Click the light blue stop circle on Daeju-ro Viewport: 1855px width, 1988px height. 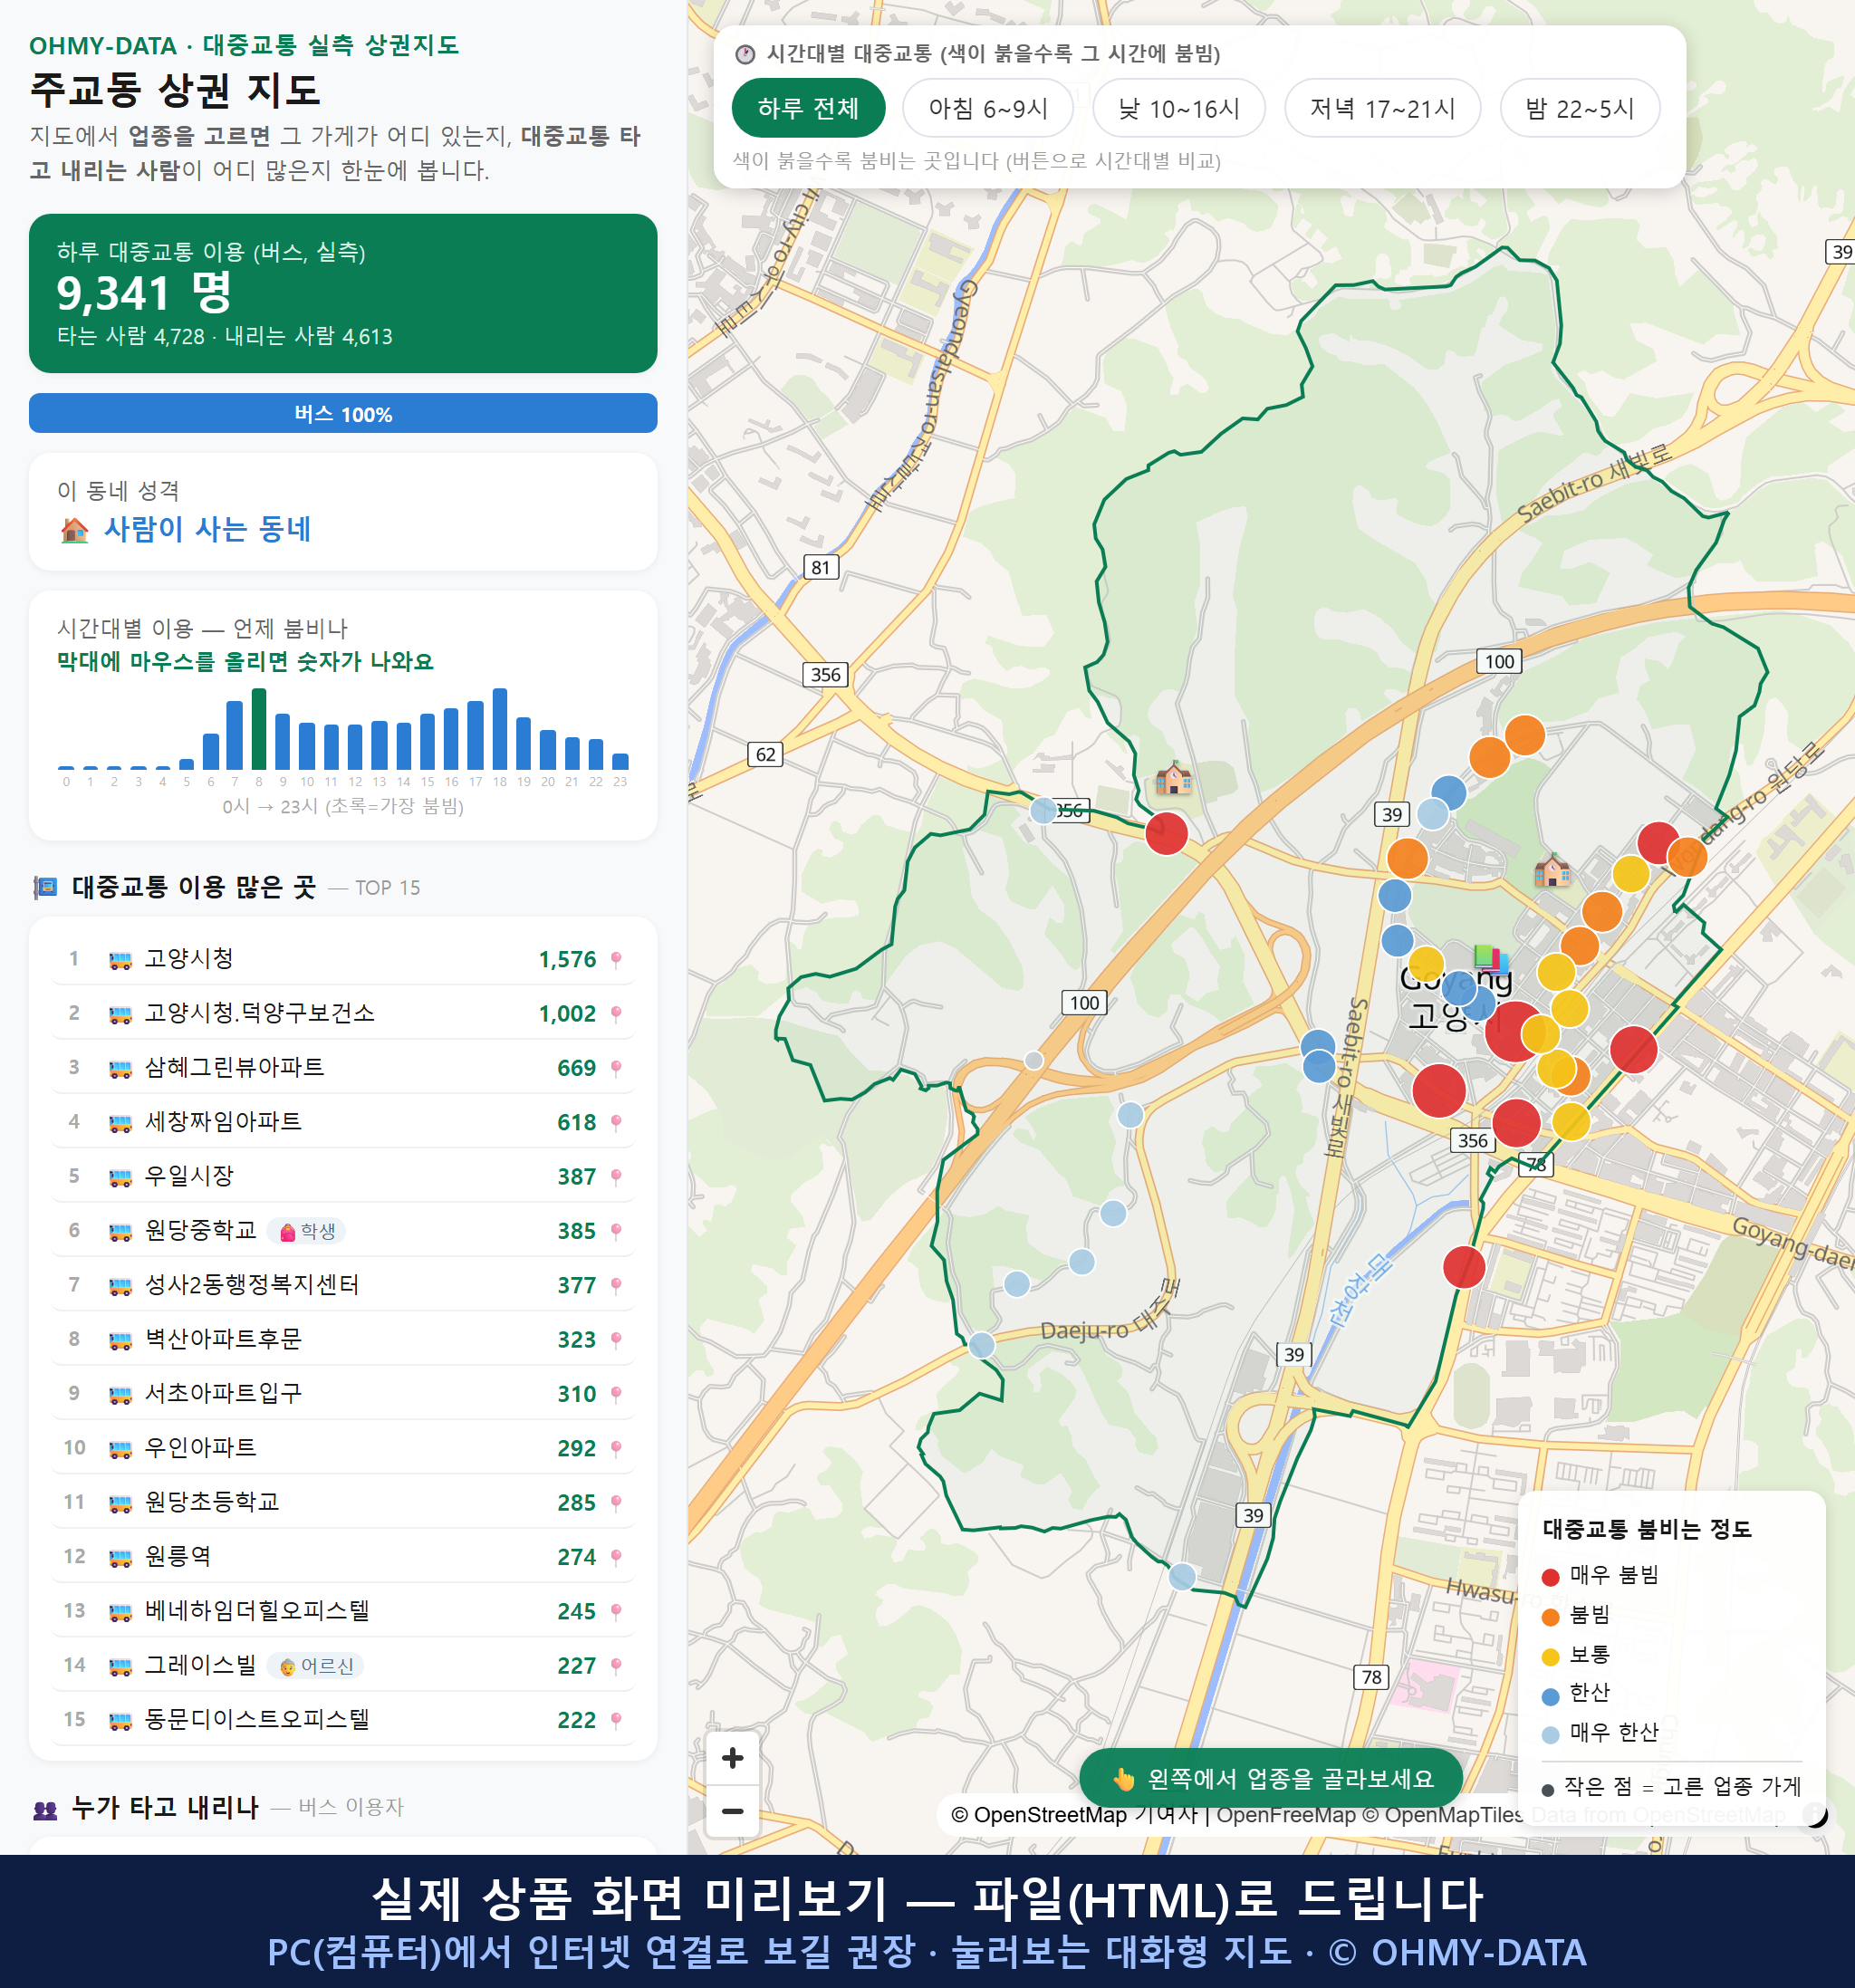(x=982, y=1345)
